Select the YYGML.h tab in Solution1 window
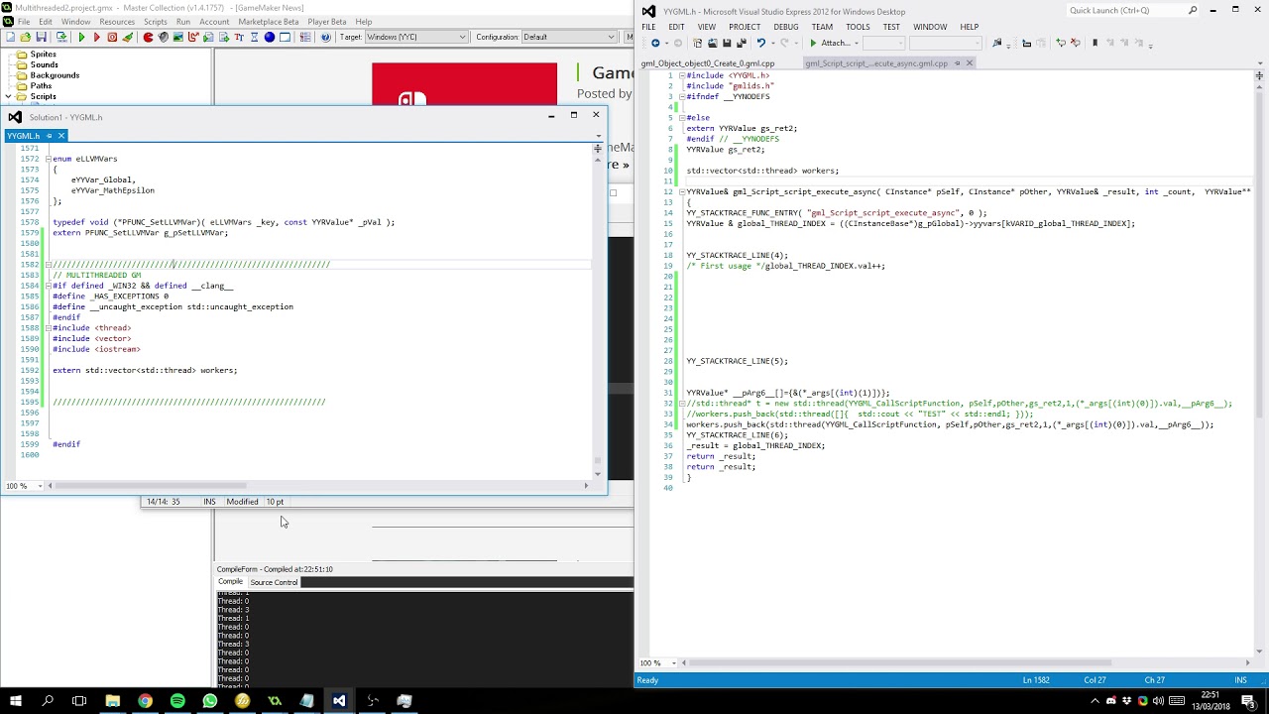This screenshot has width=1269, height=714. pos(23,136)
